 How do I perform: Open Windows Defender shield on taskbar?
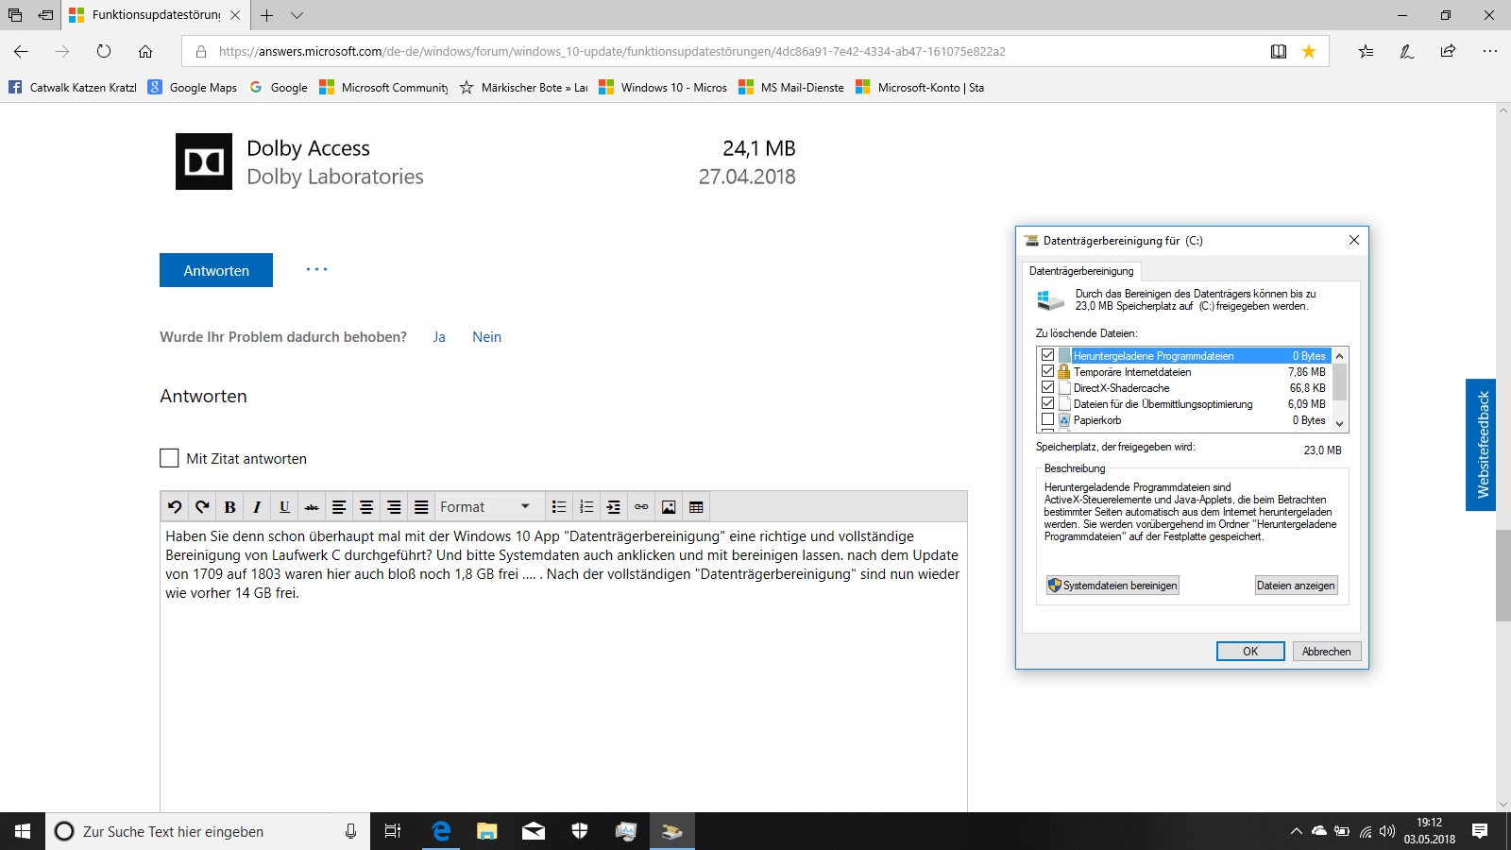(580, 831)
